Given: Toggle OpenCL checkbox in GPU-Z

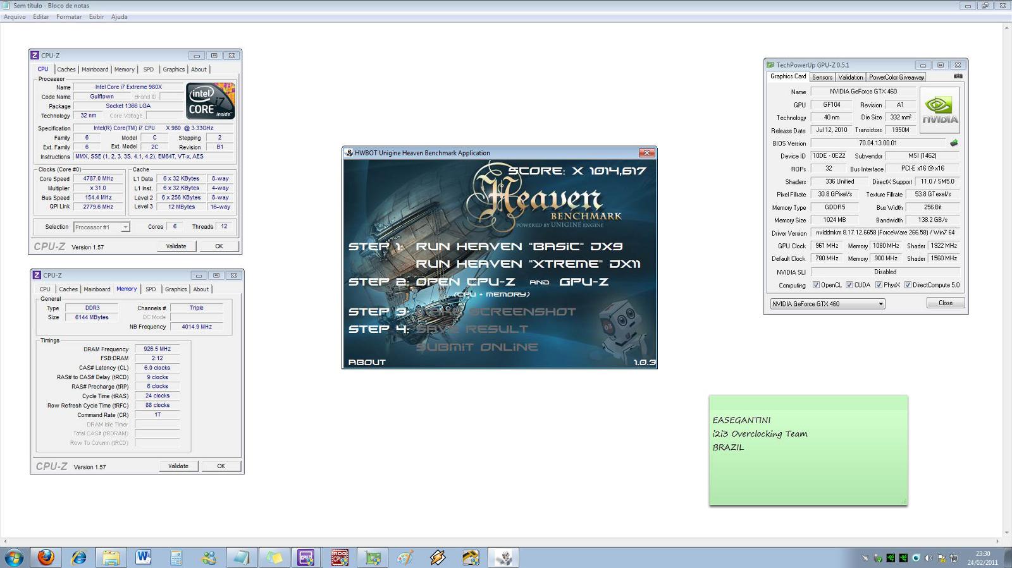Looking at the screenshot, I should click(816, 285).
